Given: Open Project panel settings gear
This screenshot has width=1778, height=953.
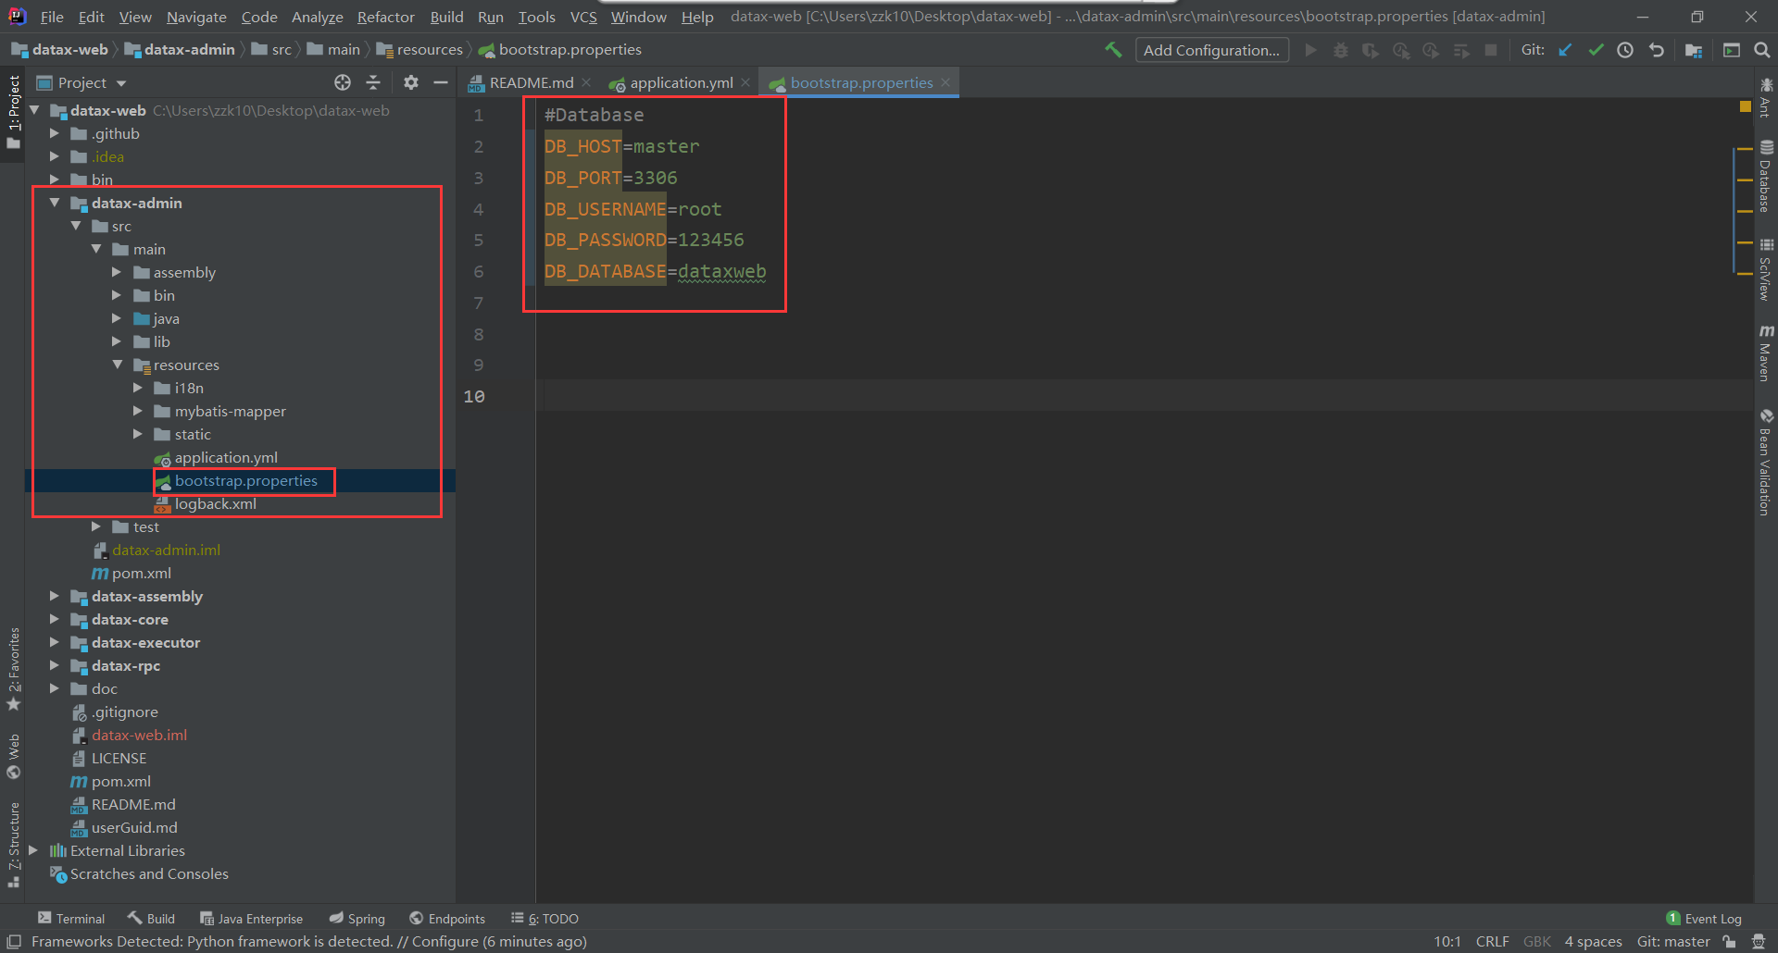Looking at the screenshot, I should (411, 82).
